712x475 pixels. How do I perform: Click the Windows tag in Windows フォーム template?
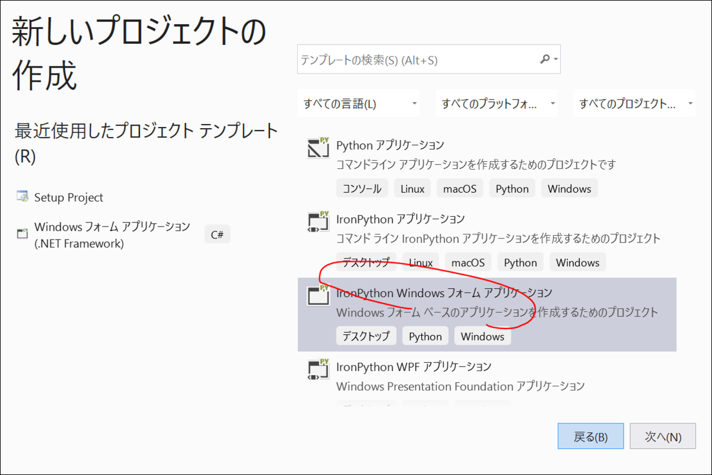(482, 336)
